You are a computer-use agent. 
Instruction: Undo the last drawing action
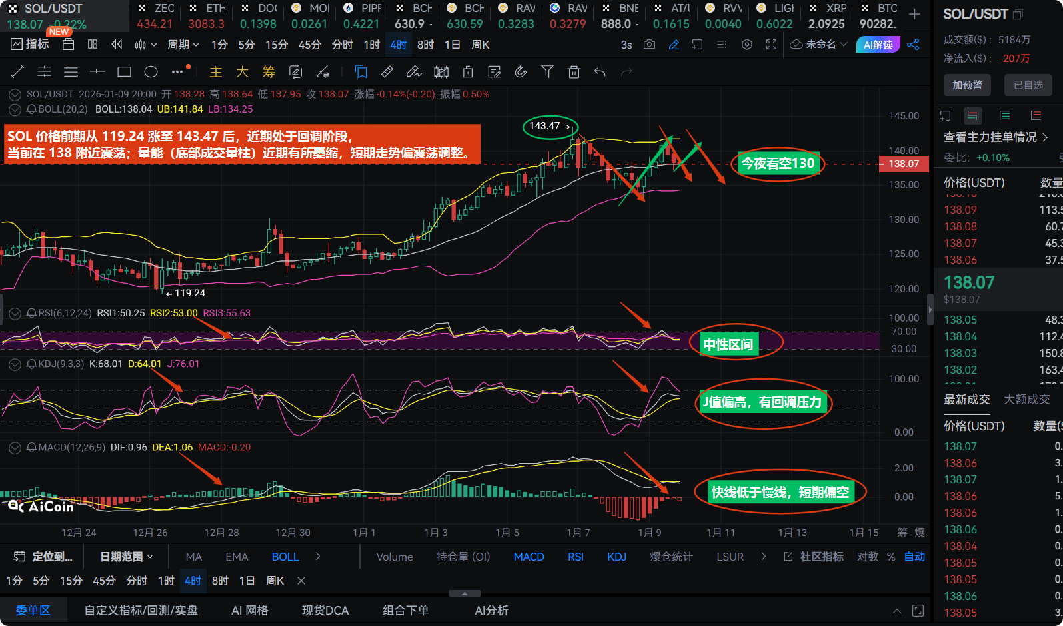click(x=600, y=72)
